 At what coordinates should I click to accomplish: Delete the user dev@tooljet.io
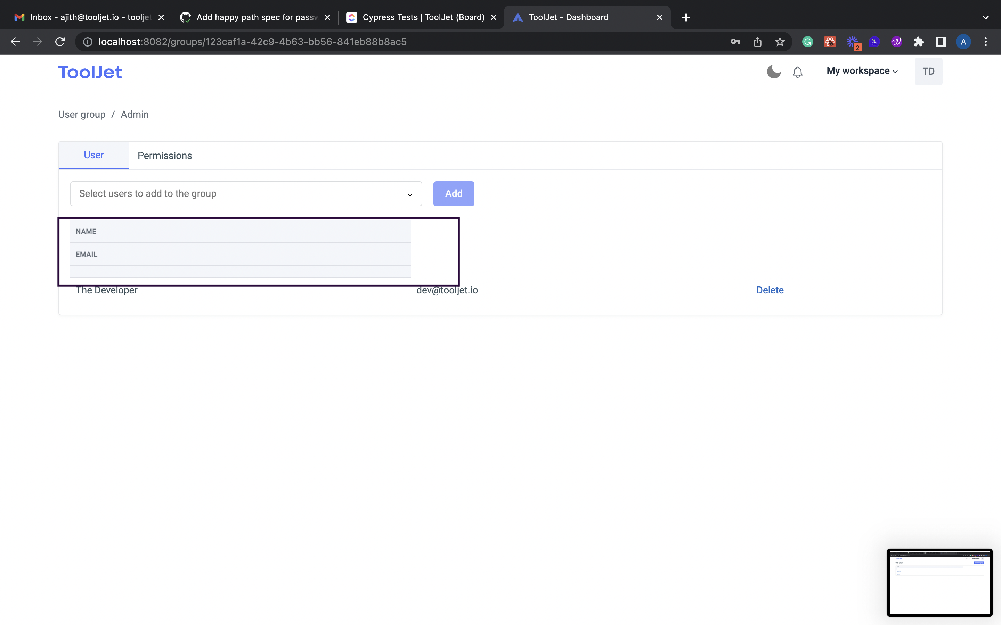tap(770, 290)
